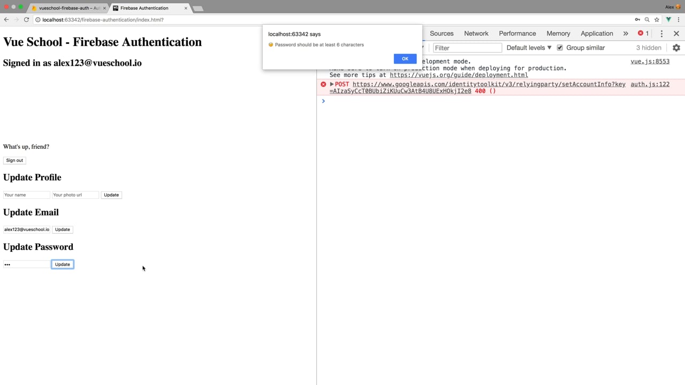The image size is (685, 385).
Task: Open the Performance tab
Action: [517, 33]
